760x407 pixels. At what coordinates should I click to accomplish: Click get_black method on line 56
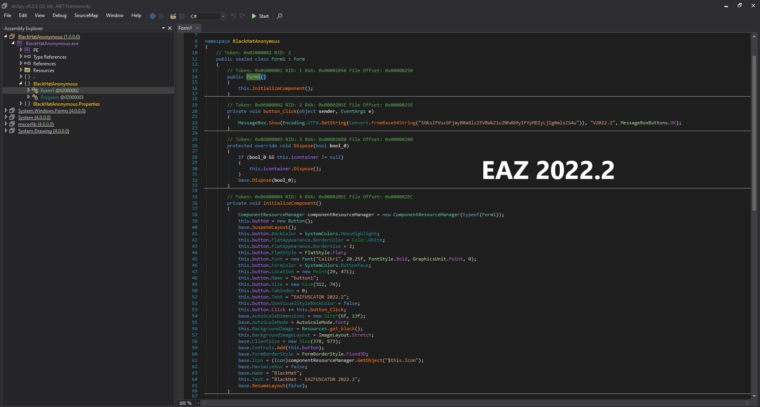coord(342,329)
